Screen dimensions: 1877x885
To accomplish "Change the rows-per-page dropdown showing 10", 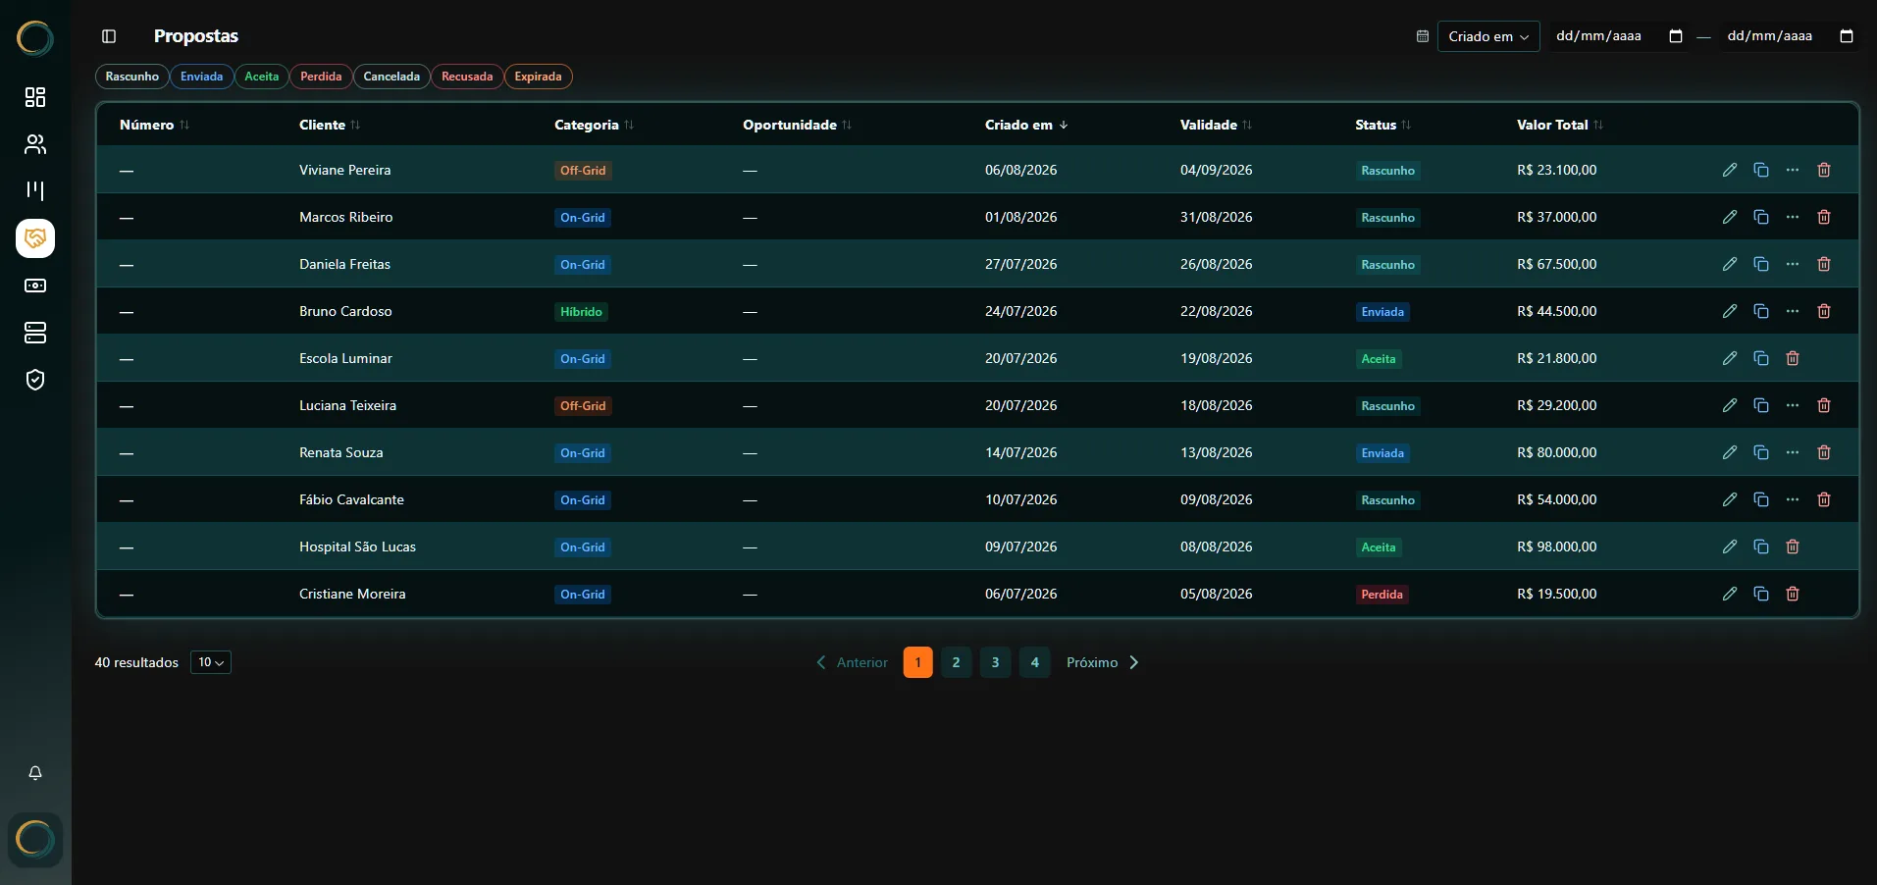I will [211, 662].
